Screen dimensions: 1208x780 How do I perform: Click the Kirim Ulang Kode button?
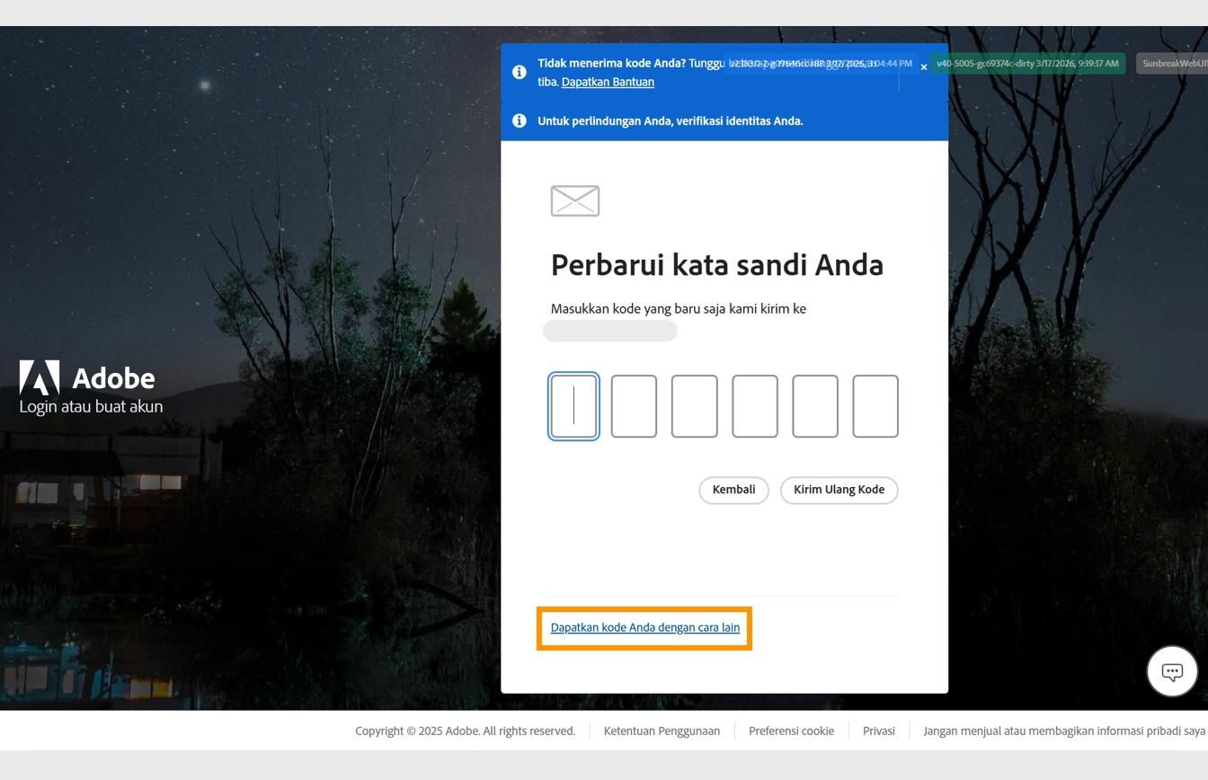click(x=839, y=490)
